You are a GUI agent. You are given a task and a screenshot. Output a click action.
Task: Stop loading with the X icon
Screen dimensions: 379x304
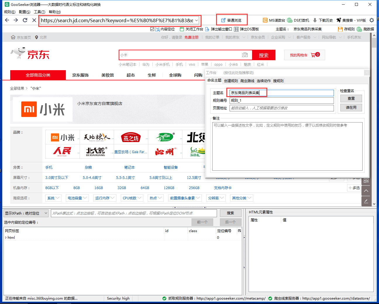click(34, 20)
